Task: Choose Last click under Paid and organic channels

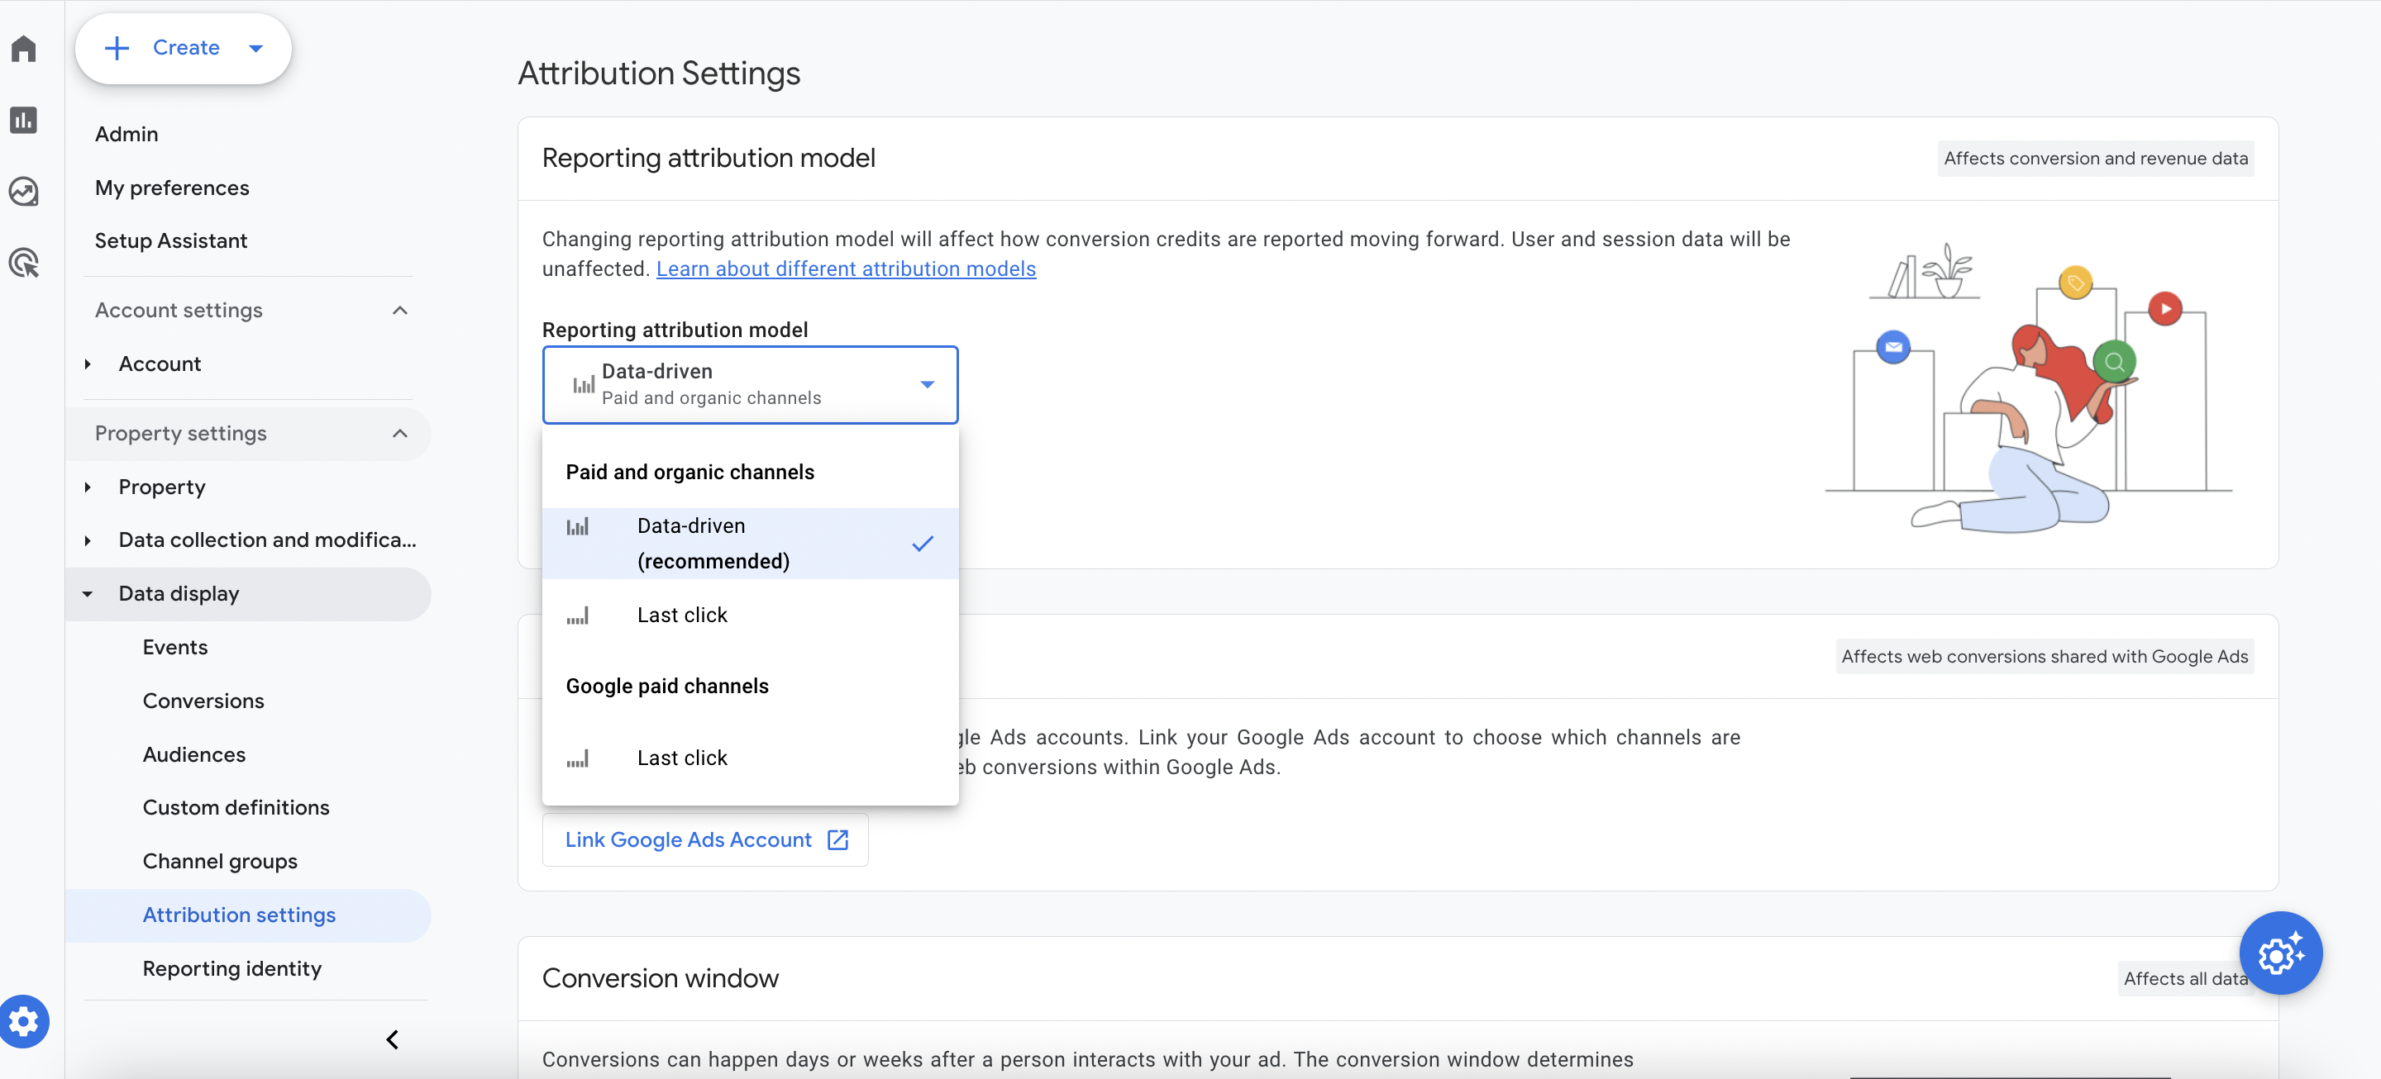Action: tap(682, 616)
